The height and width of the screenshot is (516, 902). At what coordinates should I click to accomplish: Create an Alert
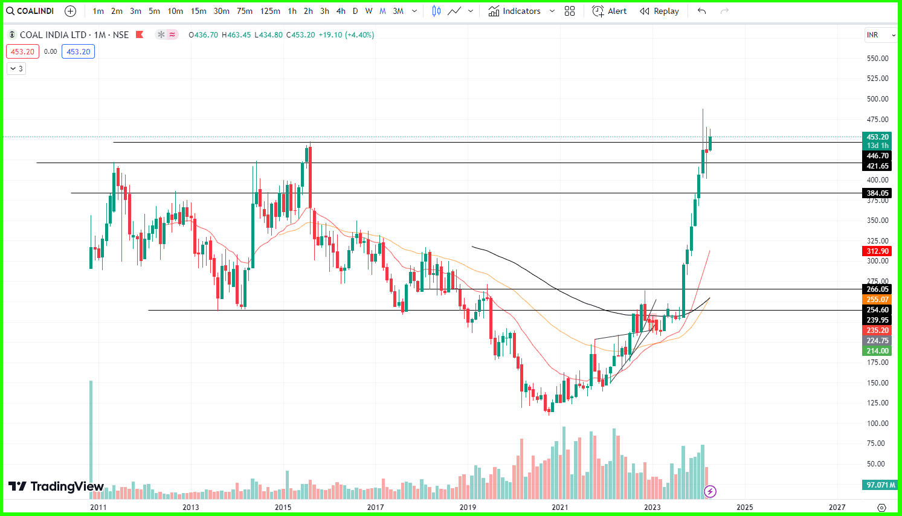pyautogui.click(x=609, y=11)
